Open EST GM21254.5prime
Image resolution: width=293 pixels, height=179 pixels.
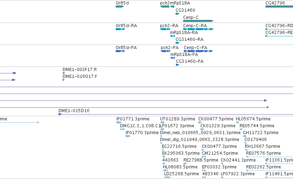pyautogui.click(x=204, y=157)
